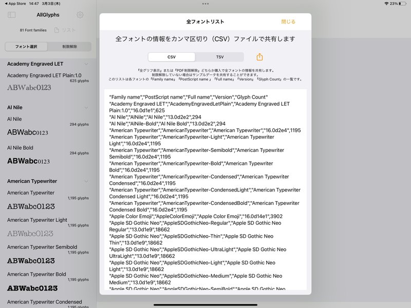
Task: Tap the CSV header row text
Action: [x=189, y=97]
